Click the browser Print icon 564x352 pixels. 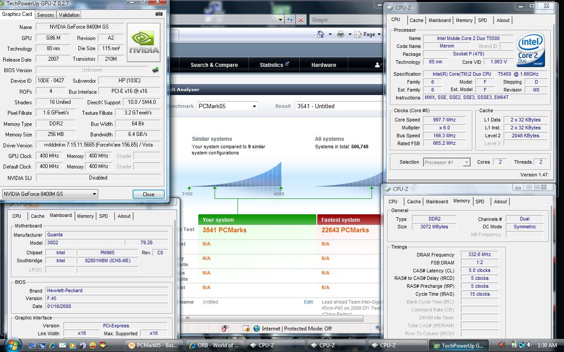coord(340,34)
